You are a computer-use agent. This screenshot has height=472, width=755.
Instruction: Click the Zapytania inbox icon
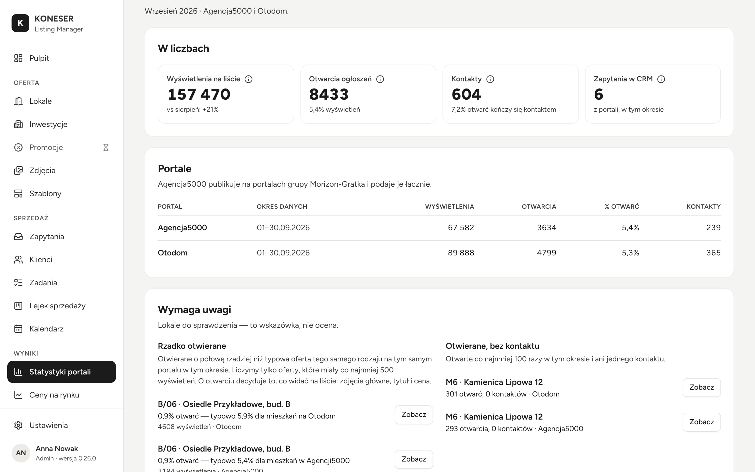18,237
